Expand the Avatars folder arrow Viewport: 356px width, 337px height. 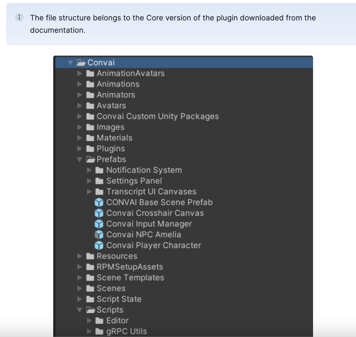pyautogui.click(x=79, y=106)
